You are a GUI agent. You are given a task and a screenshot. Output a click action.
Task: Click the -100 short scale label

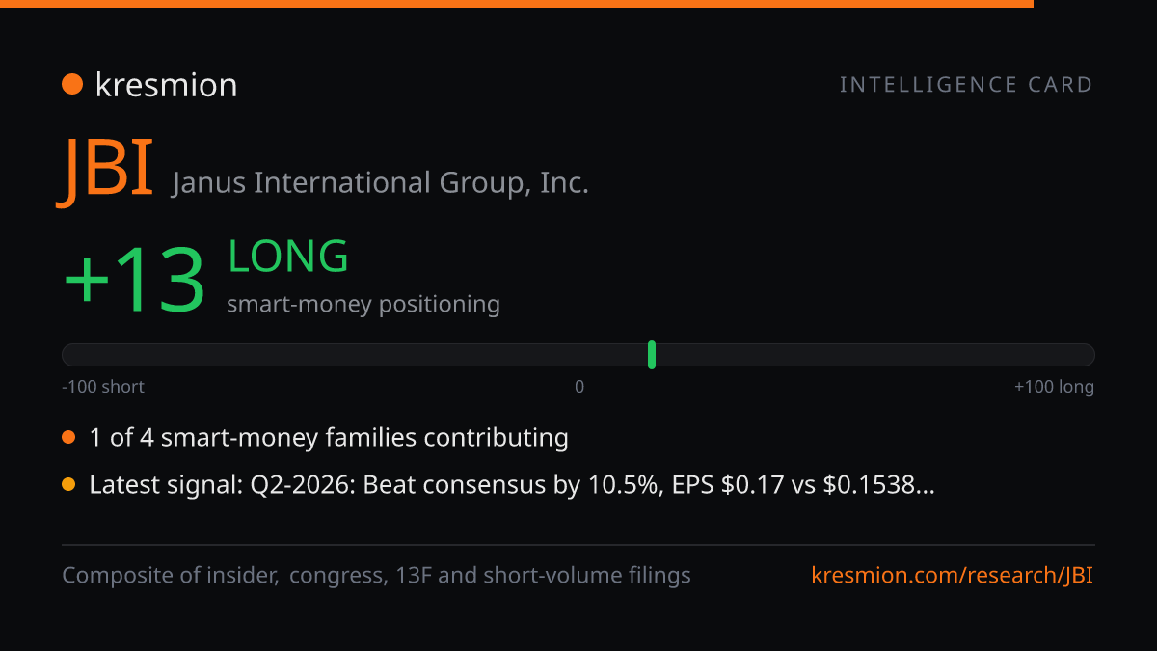click(x=103, y=387)
